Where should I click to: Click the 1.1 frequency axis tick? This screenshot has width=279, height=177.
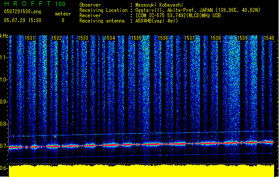(x=4, y=58)
